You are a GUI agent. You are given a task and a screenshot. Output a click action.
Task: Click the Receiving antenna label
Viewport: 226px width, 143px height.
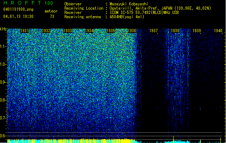click(x=83, y=17)
